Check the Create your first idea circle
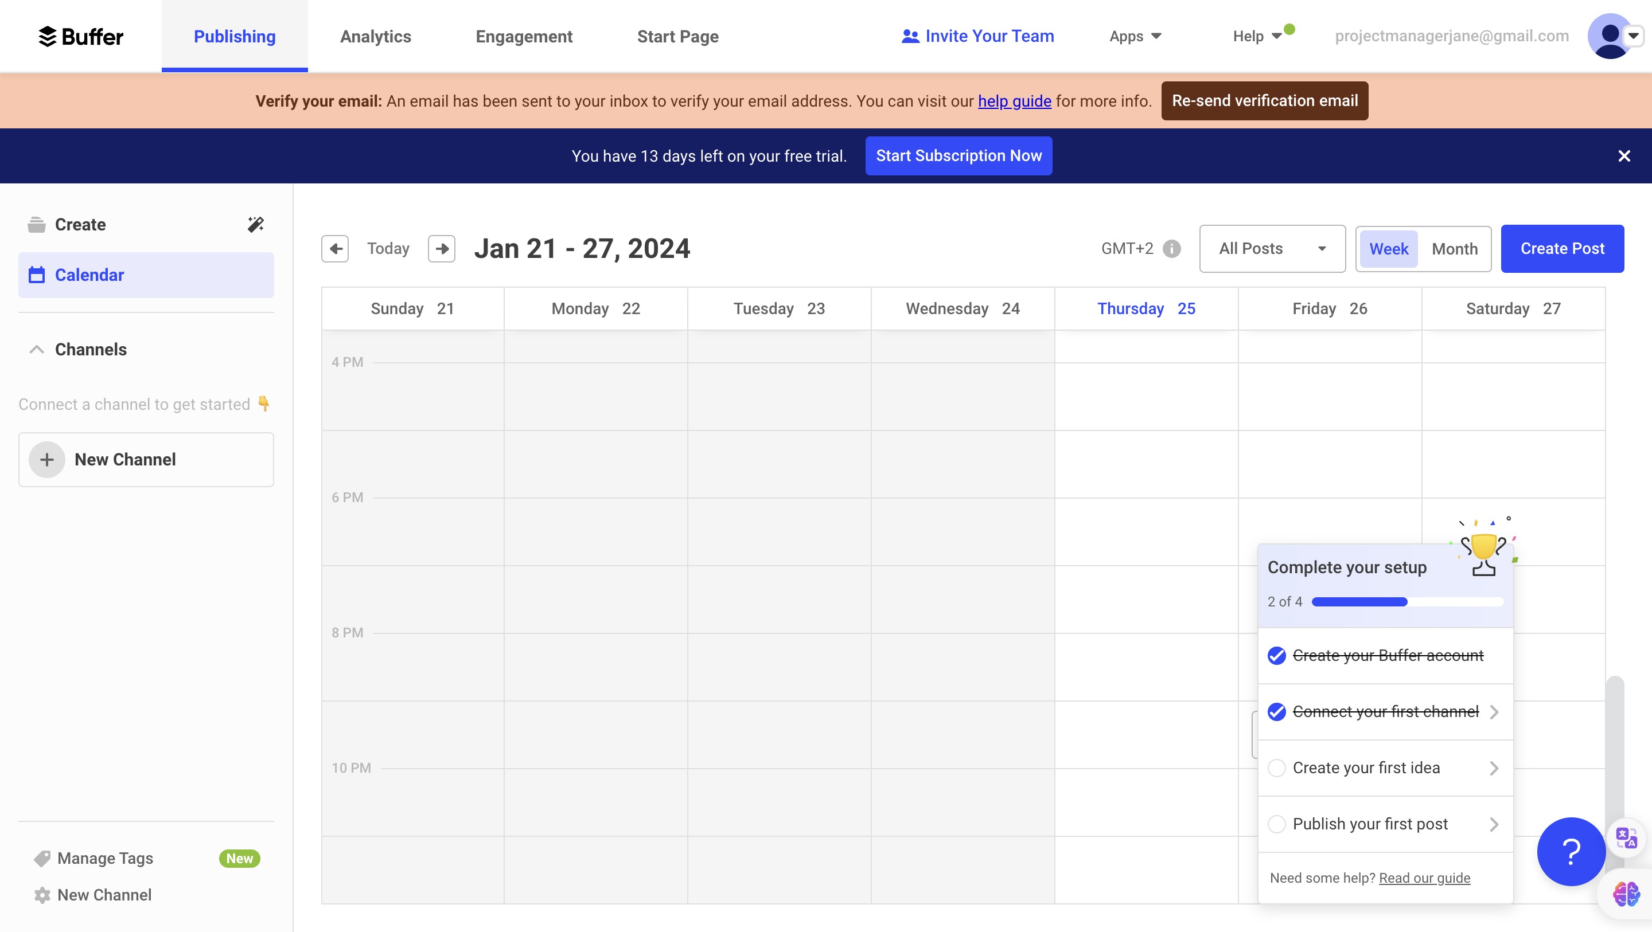Viewport: 1652px width, 932px height. [1276, 768]
